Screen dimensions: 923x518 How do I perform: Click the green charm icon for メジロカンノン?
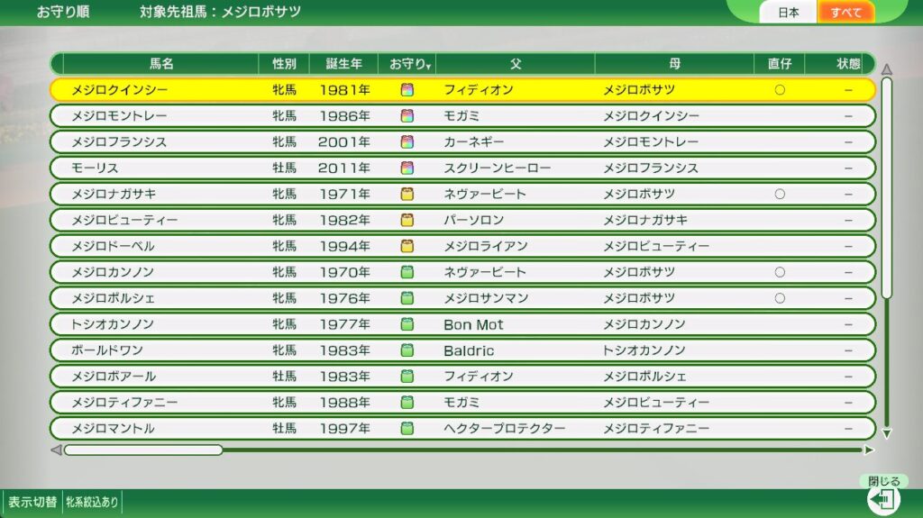pos(407,272)
